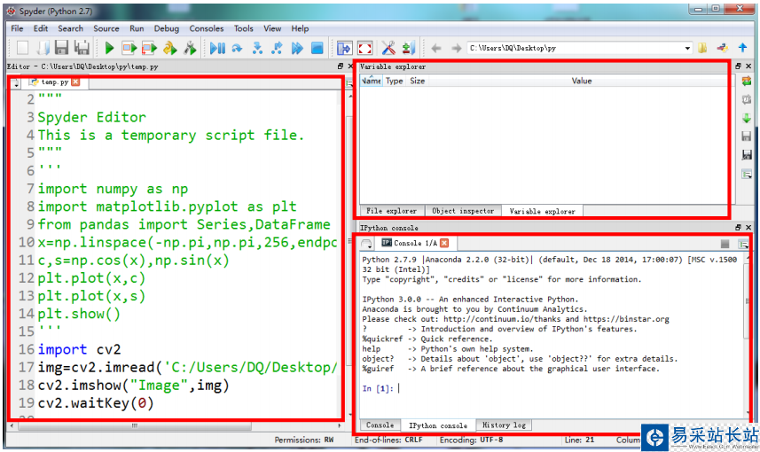The image size is (760, 452).
Task: Set the working directory with the Python icon
Action: coord(723,48)
